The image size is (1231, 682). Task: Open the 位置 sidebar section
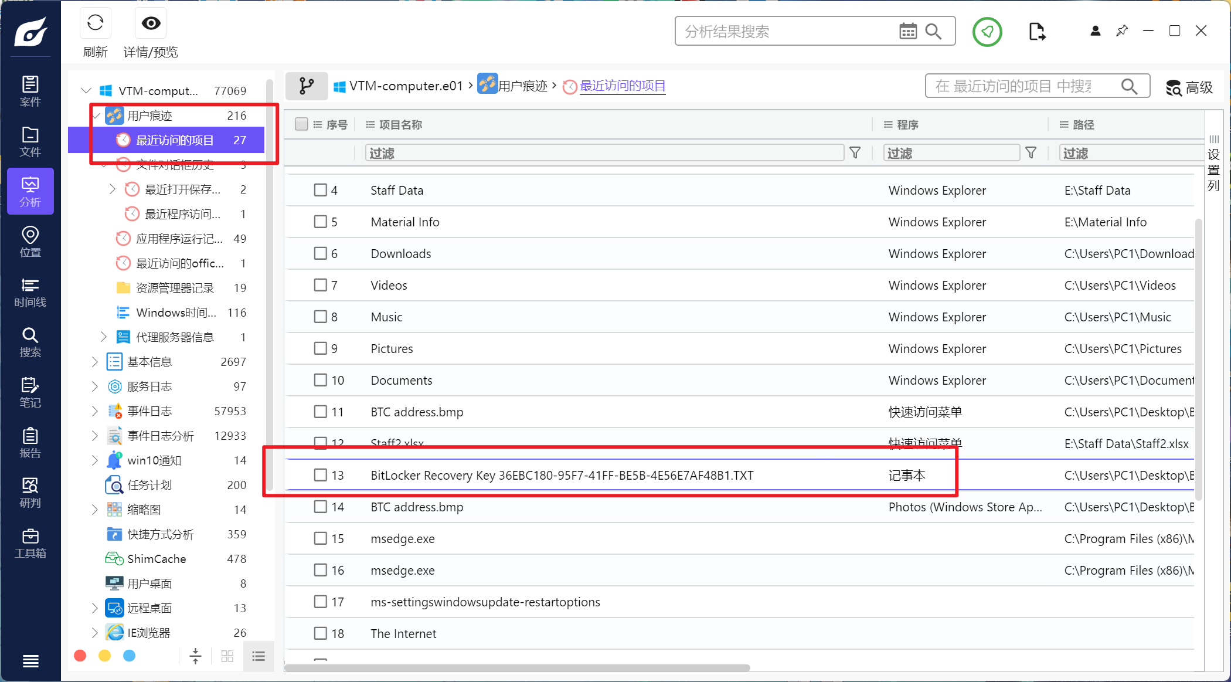tap(30, 242)
